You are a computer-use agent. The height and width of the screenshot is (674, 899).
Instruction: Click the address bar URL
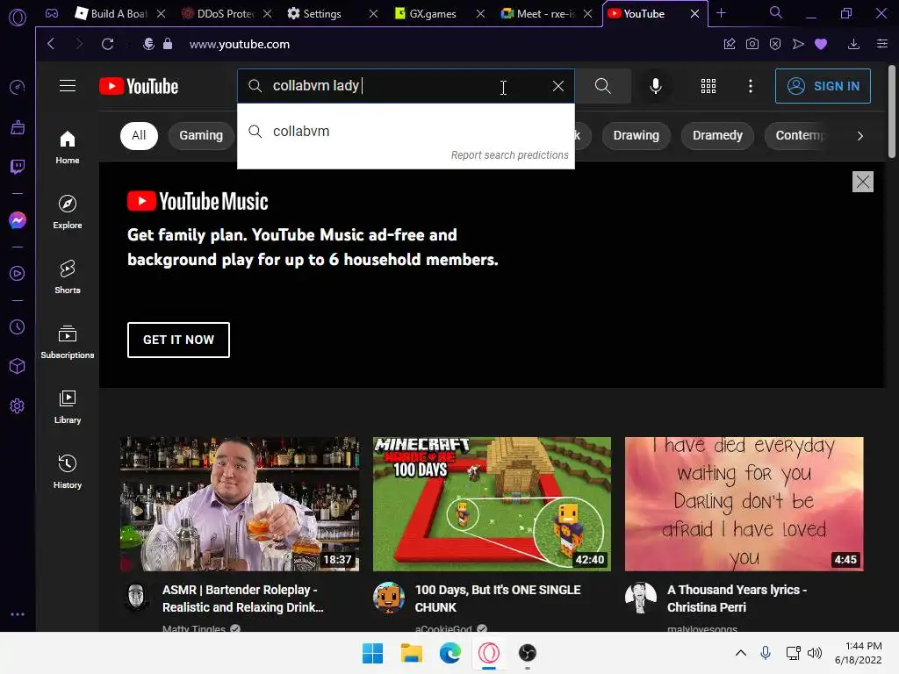click(240, 44)
